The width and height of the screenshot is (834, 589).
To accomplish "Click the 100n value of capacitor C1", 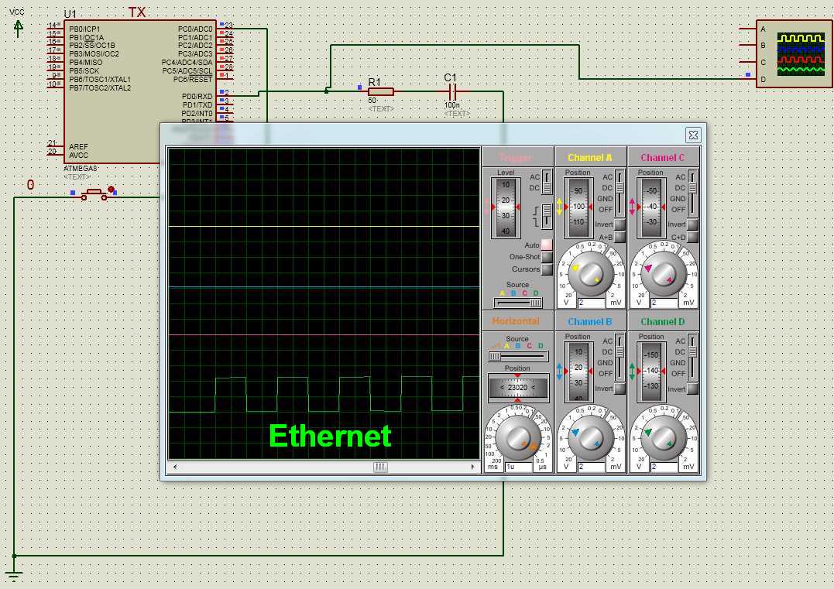I will [451, 105].
